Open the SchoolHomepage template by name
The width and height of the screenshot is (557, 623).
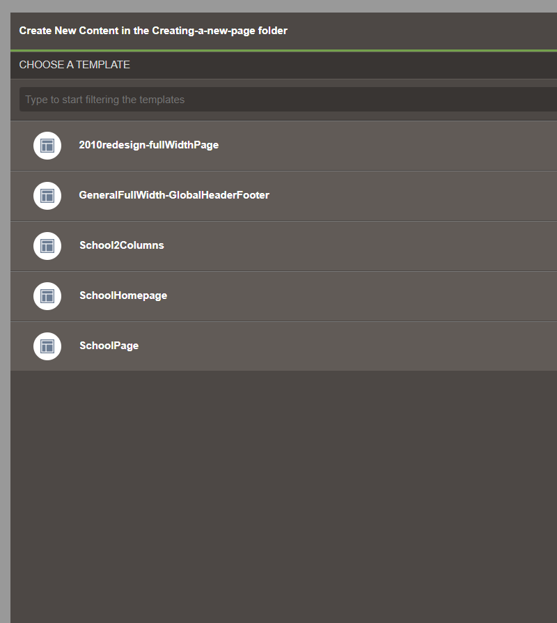click(123, 295)
